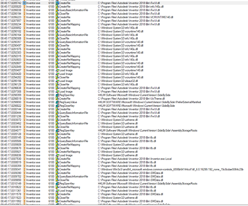The image size is (248, 206).
Task: Click the fb.dll path in row 08:40:17,8308359
Action: (127, 166)
